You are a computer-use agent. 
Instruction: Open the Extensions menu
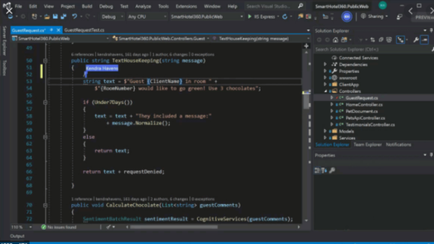coord(186,6)
